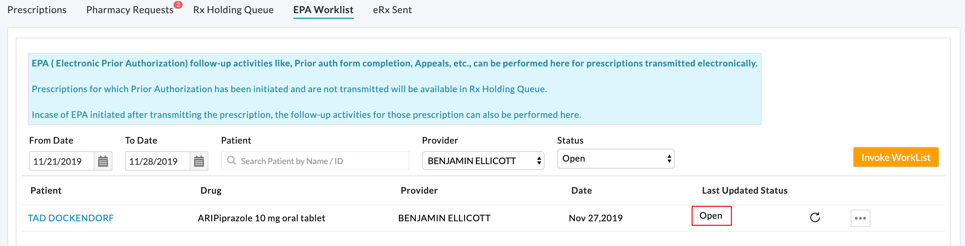The width and height of the screenshot is (965, 246).
Task: Switch to the Rx Holding Queue tab
Action: (233, 10)
